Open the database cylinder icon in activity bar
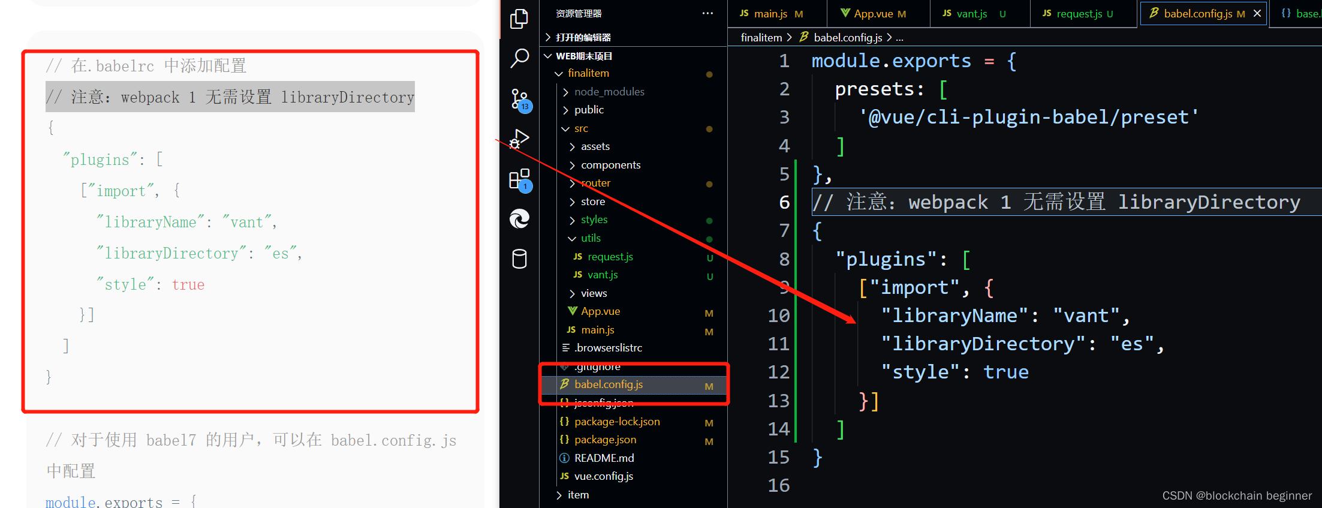 [x=519, y=259]
